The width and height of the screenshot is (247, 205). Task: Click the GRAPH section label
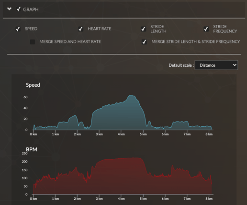coord(31,10)
